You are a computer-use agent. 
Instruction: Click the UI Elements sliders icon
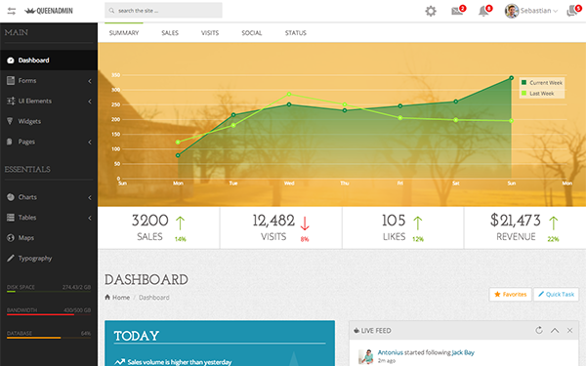(11, 101)
